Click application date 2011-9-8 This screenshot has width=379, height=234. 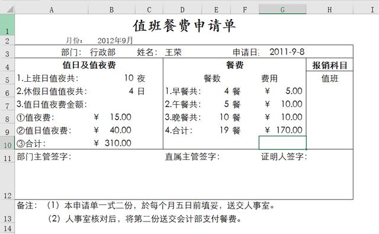click(287, 52)
